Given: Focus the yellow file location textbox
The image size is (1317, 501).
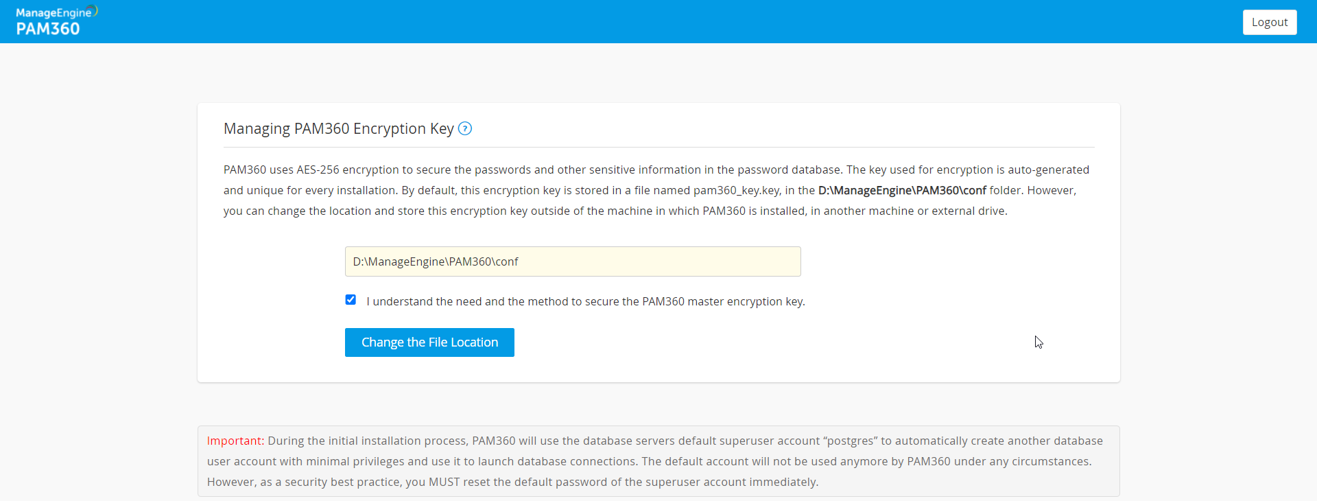Looking at the screenshot, I should click(573, 261).
